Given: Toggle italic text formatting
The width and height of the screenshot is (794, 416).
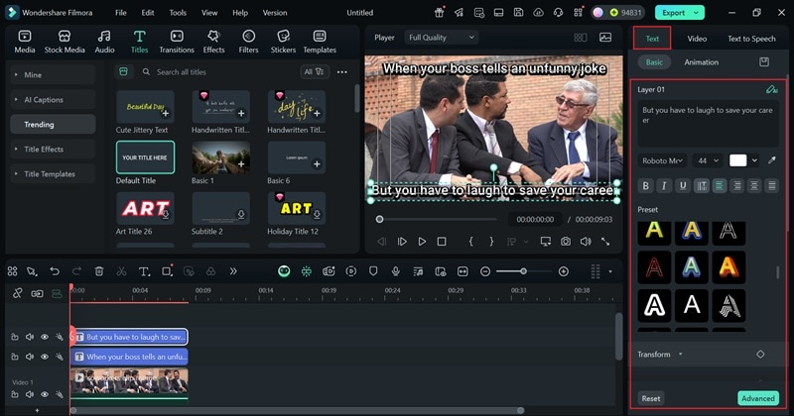Looking at the screenshot, I should click(x=664, y=185).
